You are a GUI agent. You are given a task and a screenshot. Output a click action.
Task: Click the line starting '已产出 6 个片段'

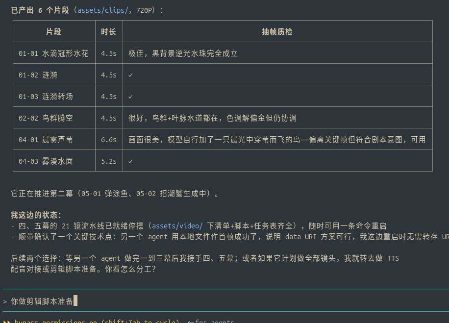coord(87,10)
